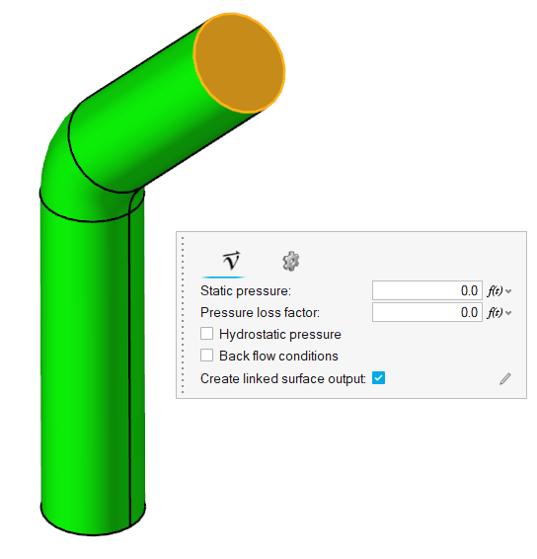537x559 pixels.
Task: Focus the Pressure loss factor value field
Action: [427, 312]
